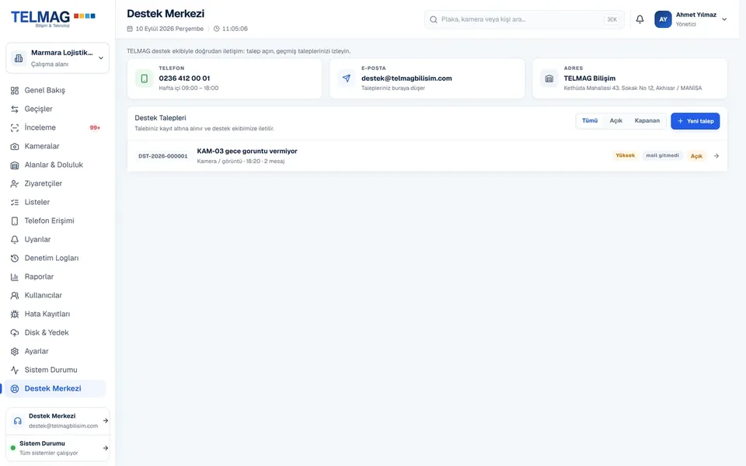
Task: Click the Geçişler arrows icon
Action: (x=15, y=109)
